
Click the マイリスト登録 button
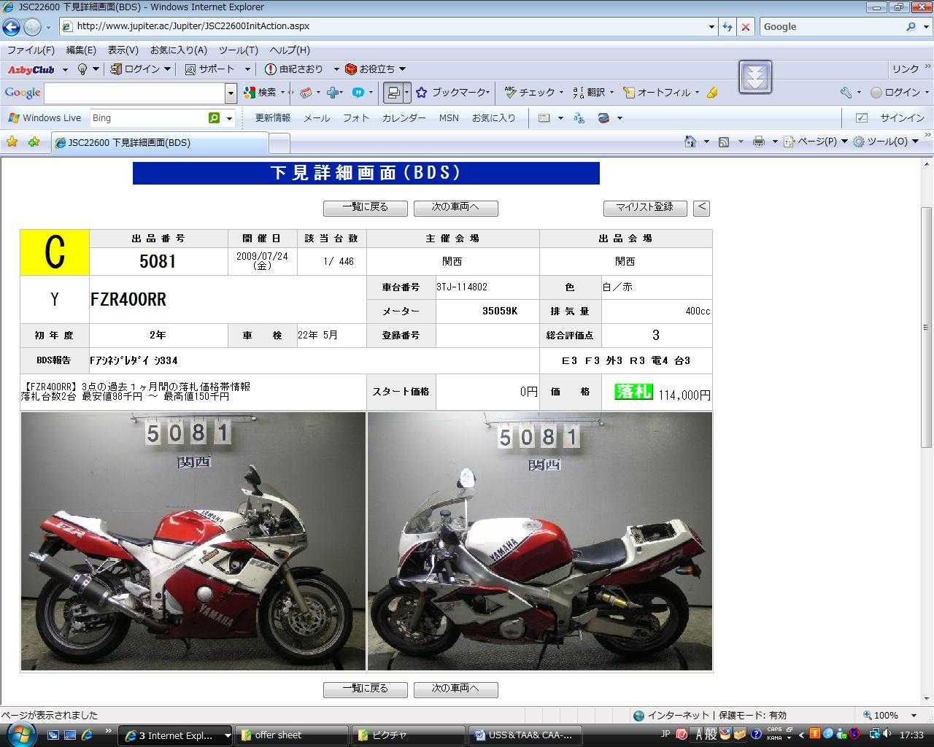click(645, 207)
